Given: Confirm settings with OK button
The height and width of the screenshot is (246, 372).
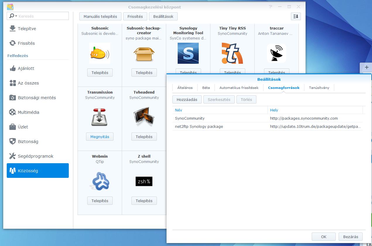Looking at the screenshot, I should 324,237.
